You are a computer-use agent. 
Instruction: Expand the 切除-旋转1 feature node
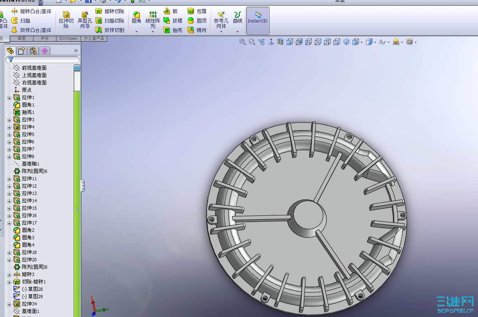(x=9, y=282)
